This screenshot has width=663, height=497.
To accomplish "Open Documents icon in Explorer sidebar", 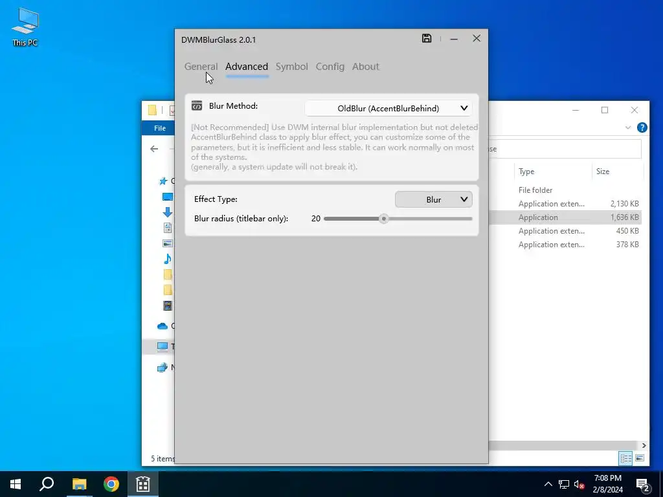I will point(168,228).
